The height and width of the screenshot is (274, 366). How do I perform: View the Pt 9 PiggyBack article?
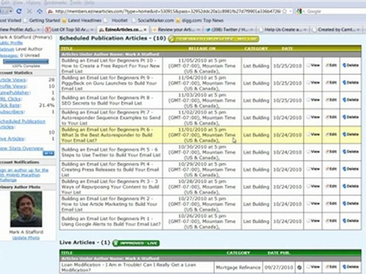point(313,83)
